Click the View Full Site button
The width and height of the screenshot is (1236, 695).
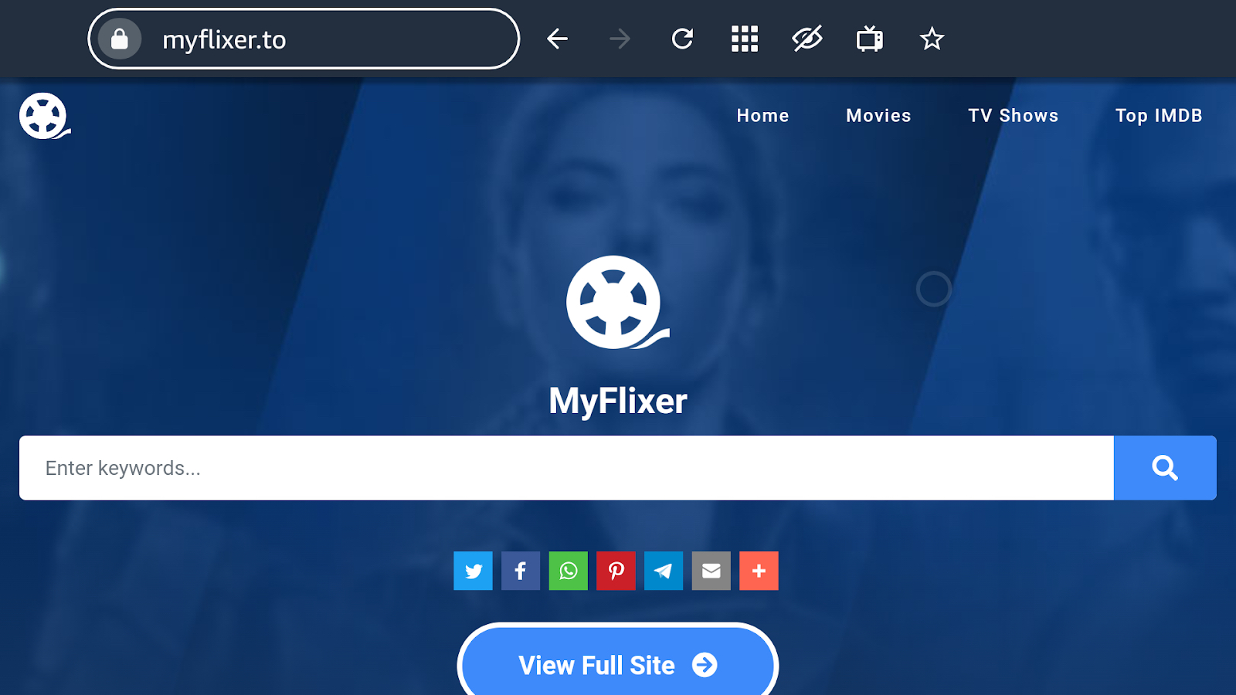pos(617,664)
